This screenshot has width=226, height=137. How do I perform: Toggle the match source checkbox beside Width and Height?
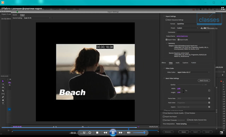tap(209, 90)
